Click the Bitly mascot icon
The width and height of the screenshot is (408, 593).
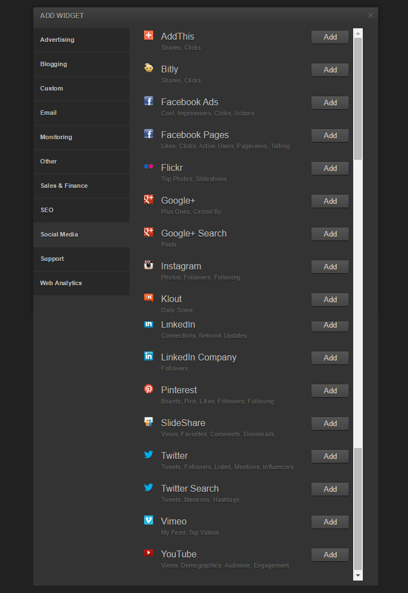pyautogui.click(x=149, y=68)
